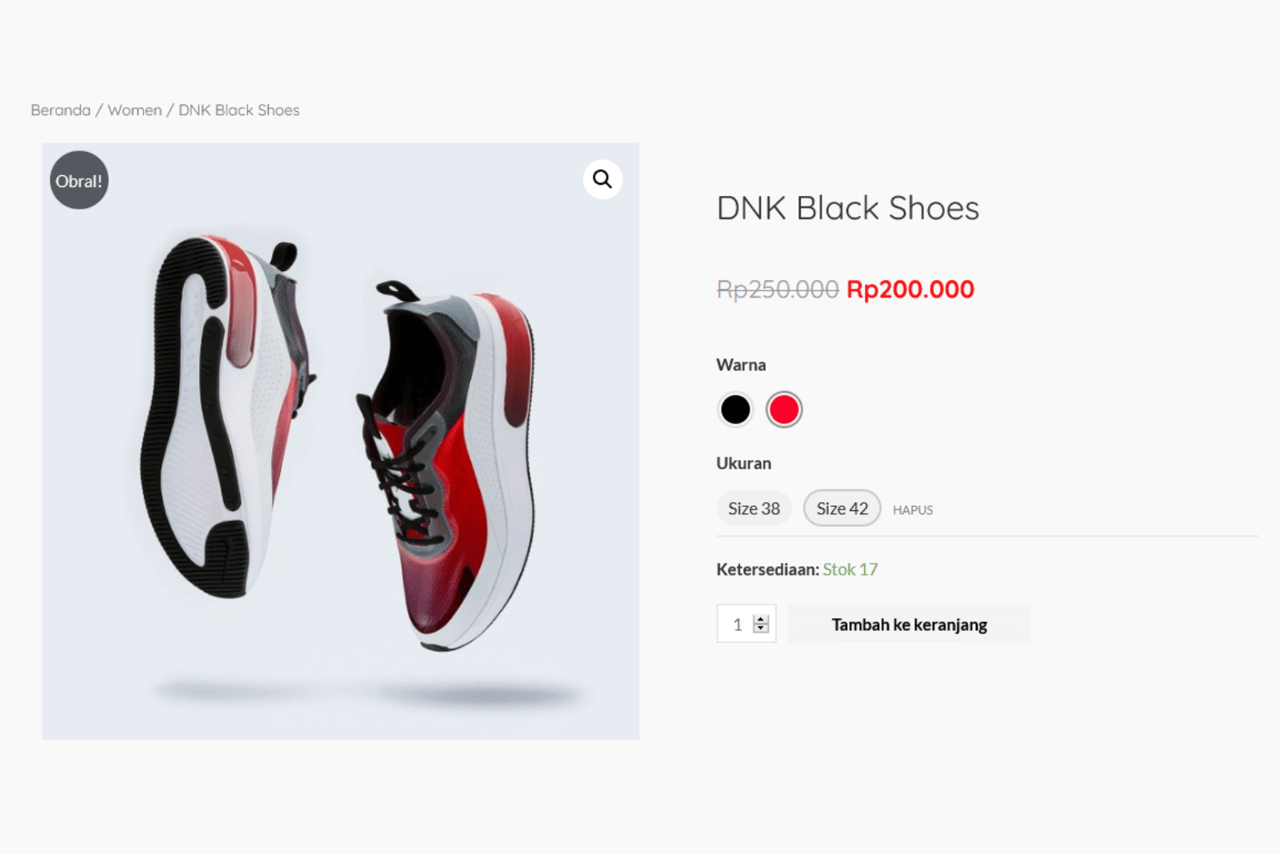This screenshot has width=1280, height=854.
Task: Click the Obral! sale badge
Action: 79,181
